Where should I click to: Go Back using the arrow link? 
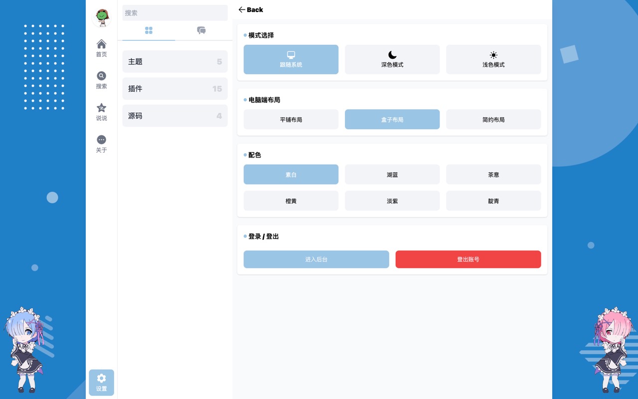point(251,9)
